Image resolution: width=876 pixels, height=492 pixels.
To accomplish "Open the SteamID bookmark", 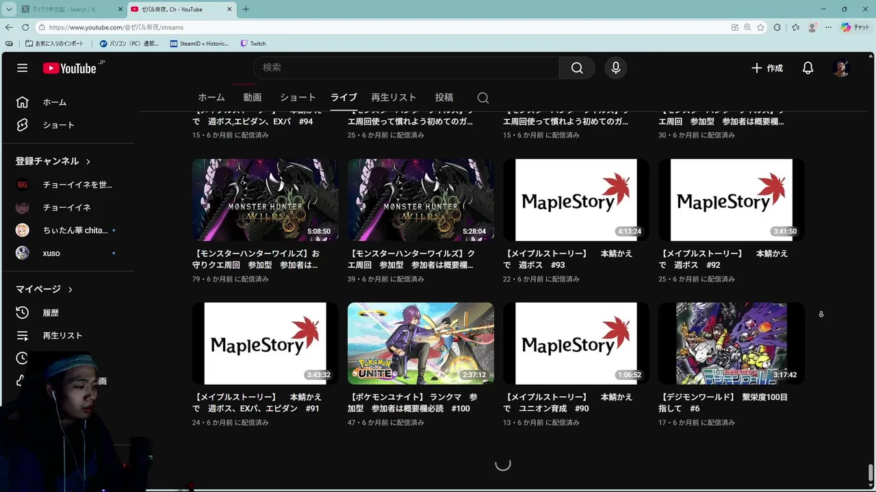I will pyautogui.click(x=199, y=43).
